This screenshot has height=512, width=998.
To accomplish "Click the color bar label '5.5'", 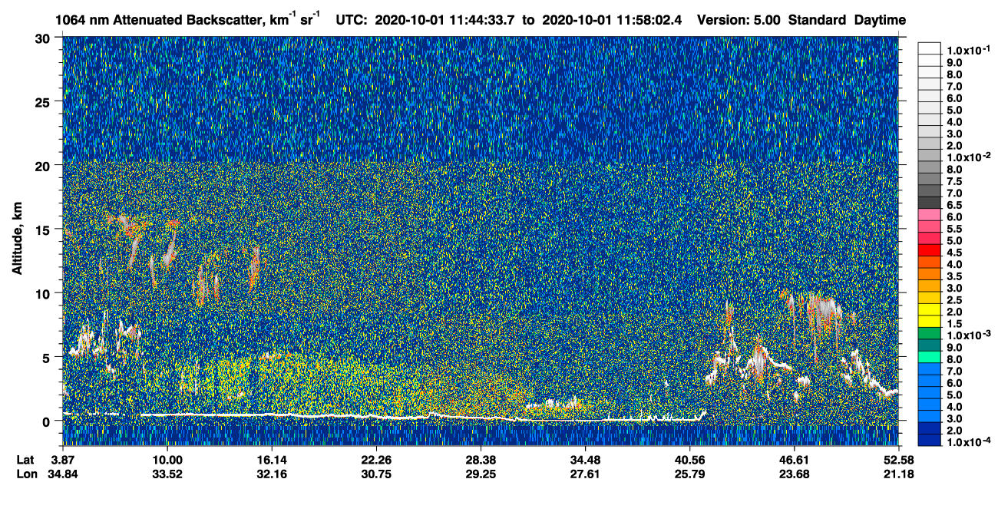I will point(954,230).
